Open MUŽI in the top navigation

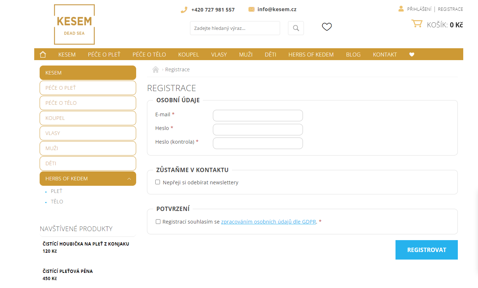click(246, 55)
